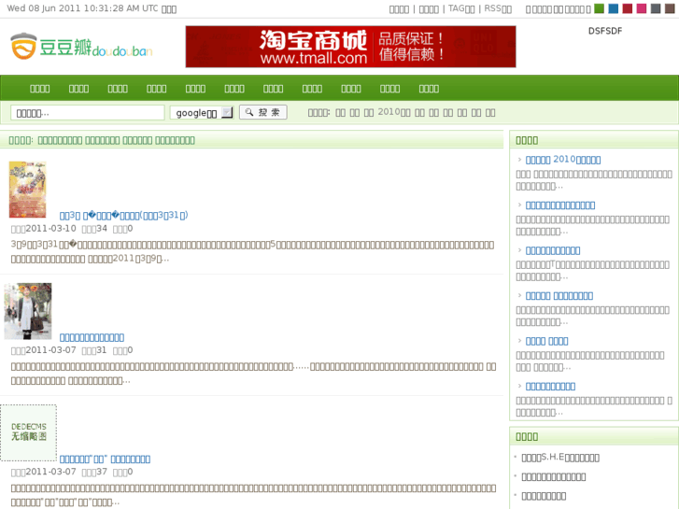Focus the keyword search input field

point(88,113)
